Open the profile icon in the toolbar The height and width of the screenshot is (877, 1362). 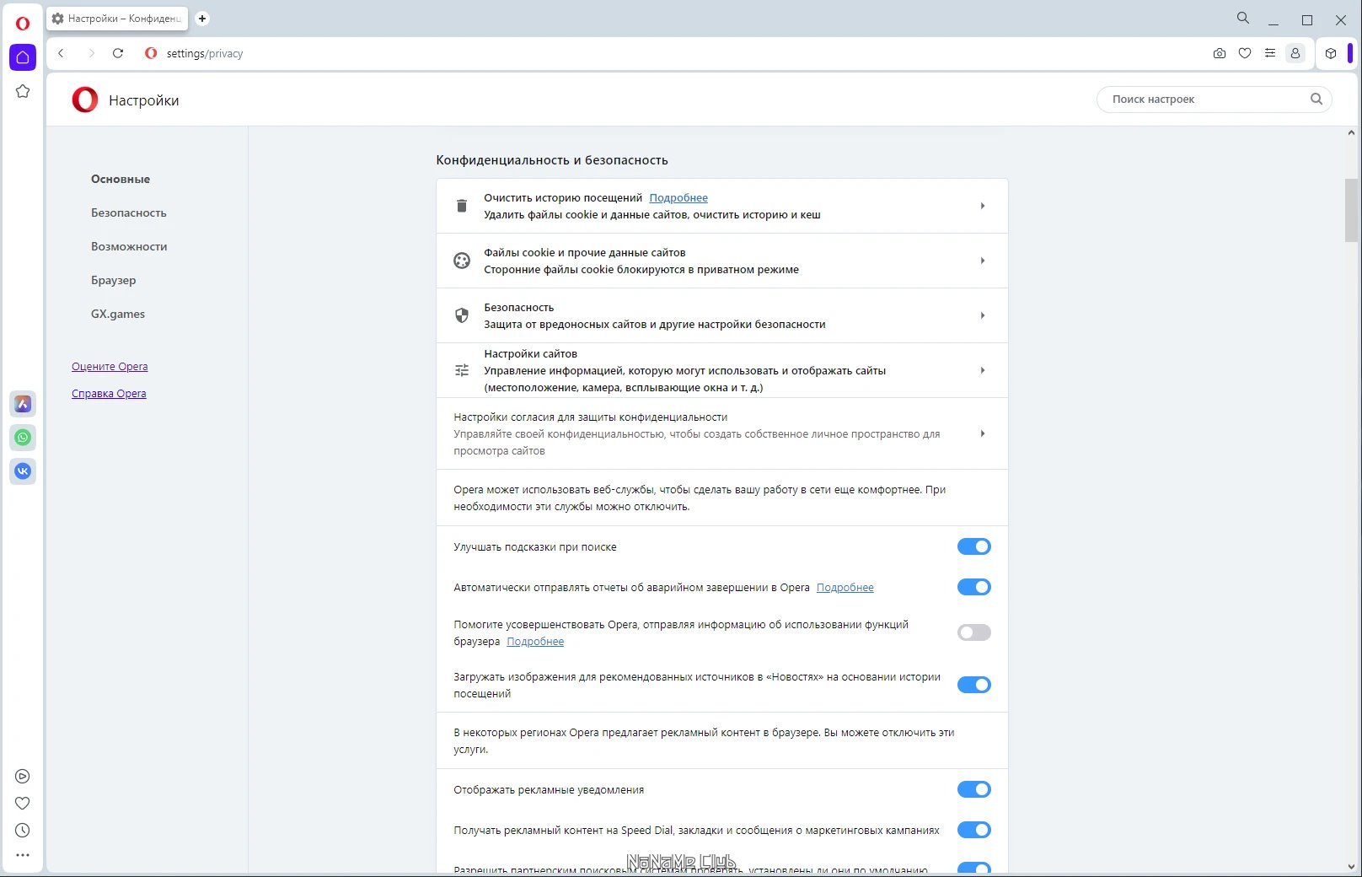tap(1295, 53)
